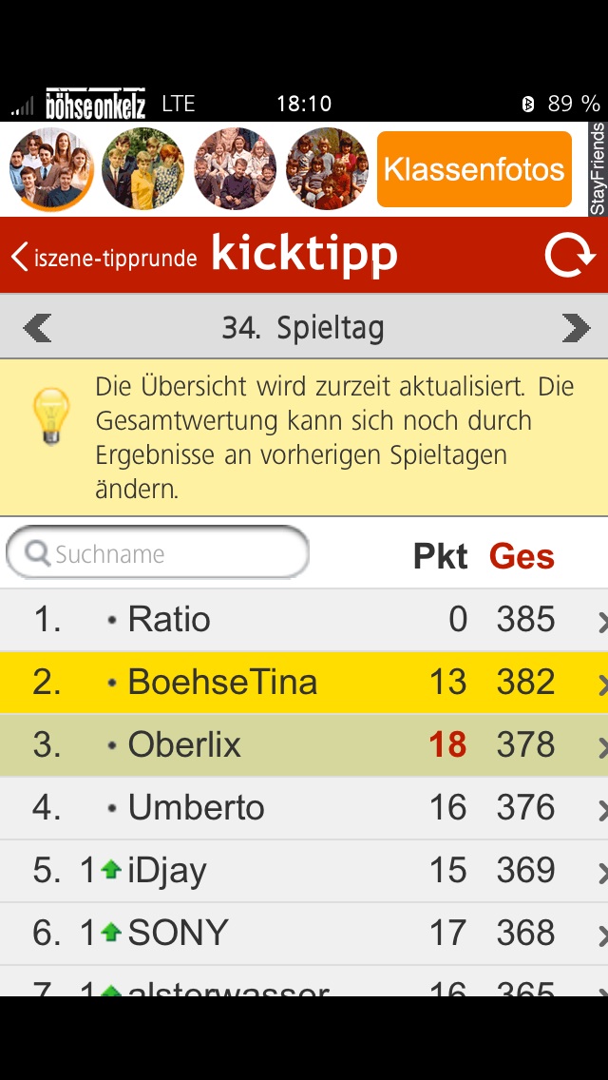Open the Klassenfotos ad button
The width and height of the screenshot is (608, 1080).
point(474,169)
